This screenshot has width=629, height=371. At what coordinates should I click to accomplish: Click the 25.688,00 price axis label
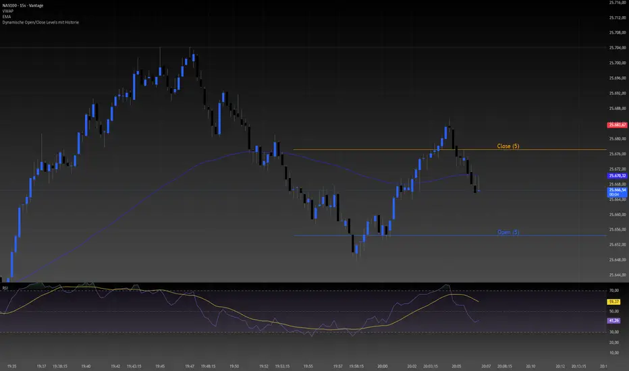(x=618, y=109)
